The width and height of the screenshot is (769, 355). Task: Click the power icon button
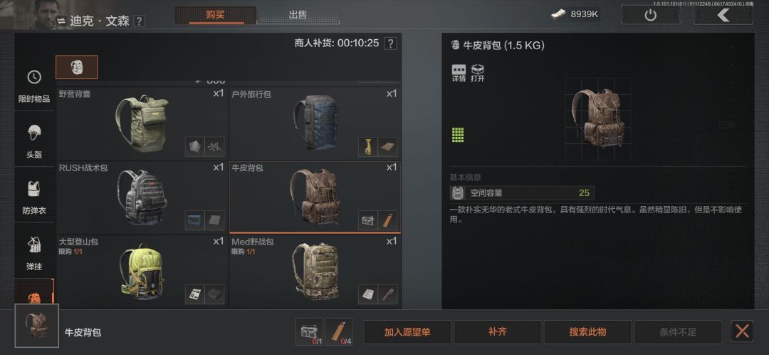pyautogui.click(x=650, y=15)
